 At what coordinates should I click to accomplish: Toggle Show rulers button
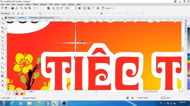point(85,8)
